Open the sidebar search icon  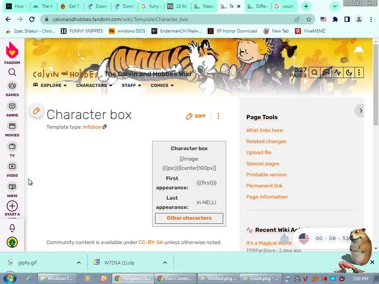pos(12,72)
